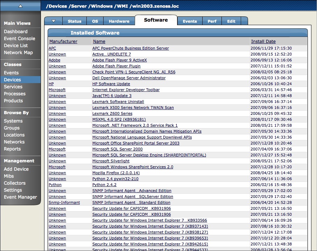Open Dell OpenManage Server Administrator

pyautogui.click(x=129, y=78)
